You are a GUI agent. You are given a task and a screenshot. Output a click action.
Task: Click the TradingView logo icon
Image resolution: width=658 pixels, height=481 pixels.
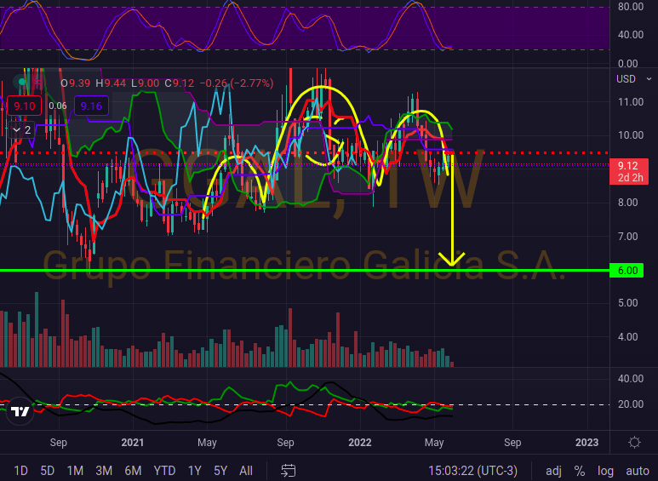pos(20,412)
